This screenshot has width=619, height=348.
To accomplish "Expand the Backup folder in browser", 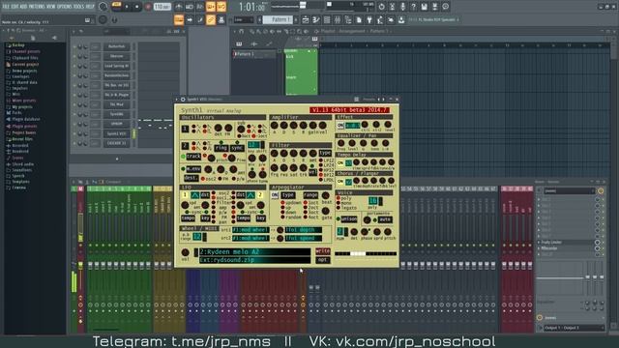I will point(17,45).
